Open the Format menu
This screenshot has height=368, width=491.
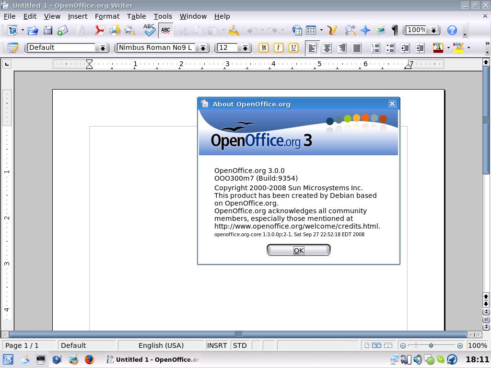[x=107, y=16]
